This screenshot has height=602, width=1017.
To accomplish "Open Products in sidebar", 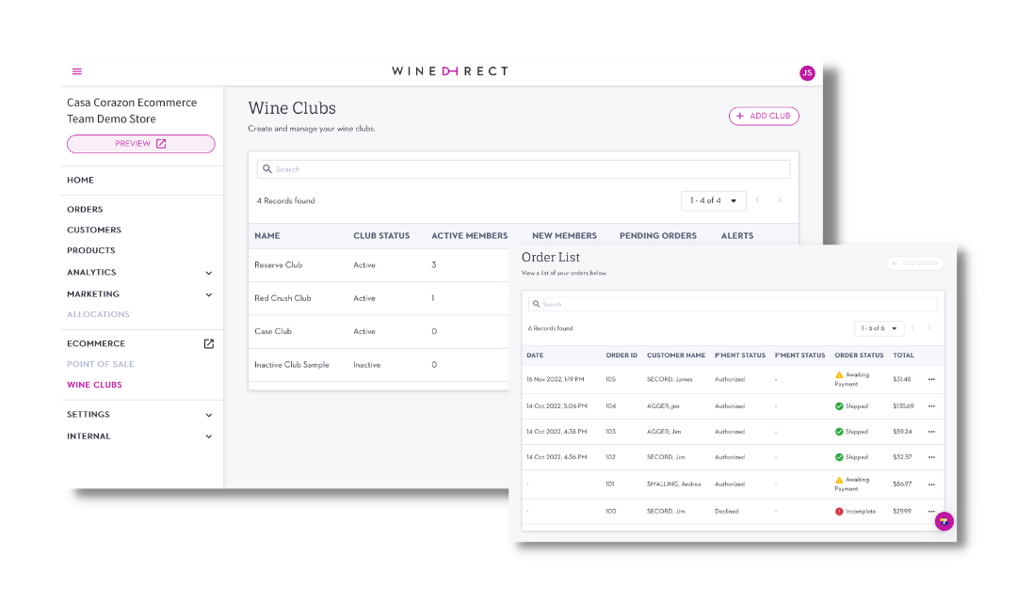I will 90,250.
